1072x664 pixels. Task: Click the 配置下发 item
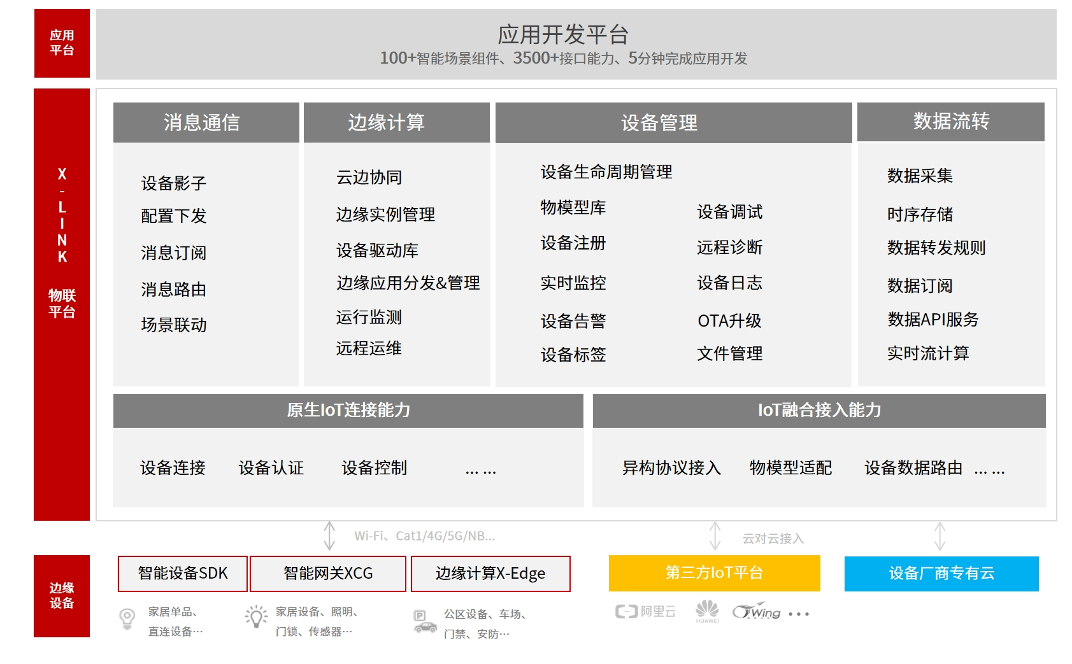coord(174,216)
